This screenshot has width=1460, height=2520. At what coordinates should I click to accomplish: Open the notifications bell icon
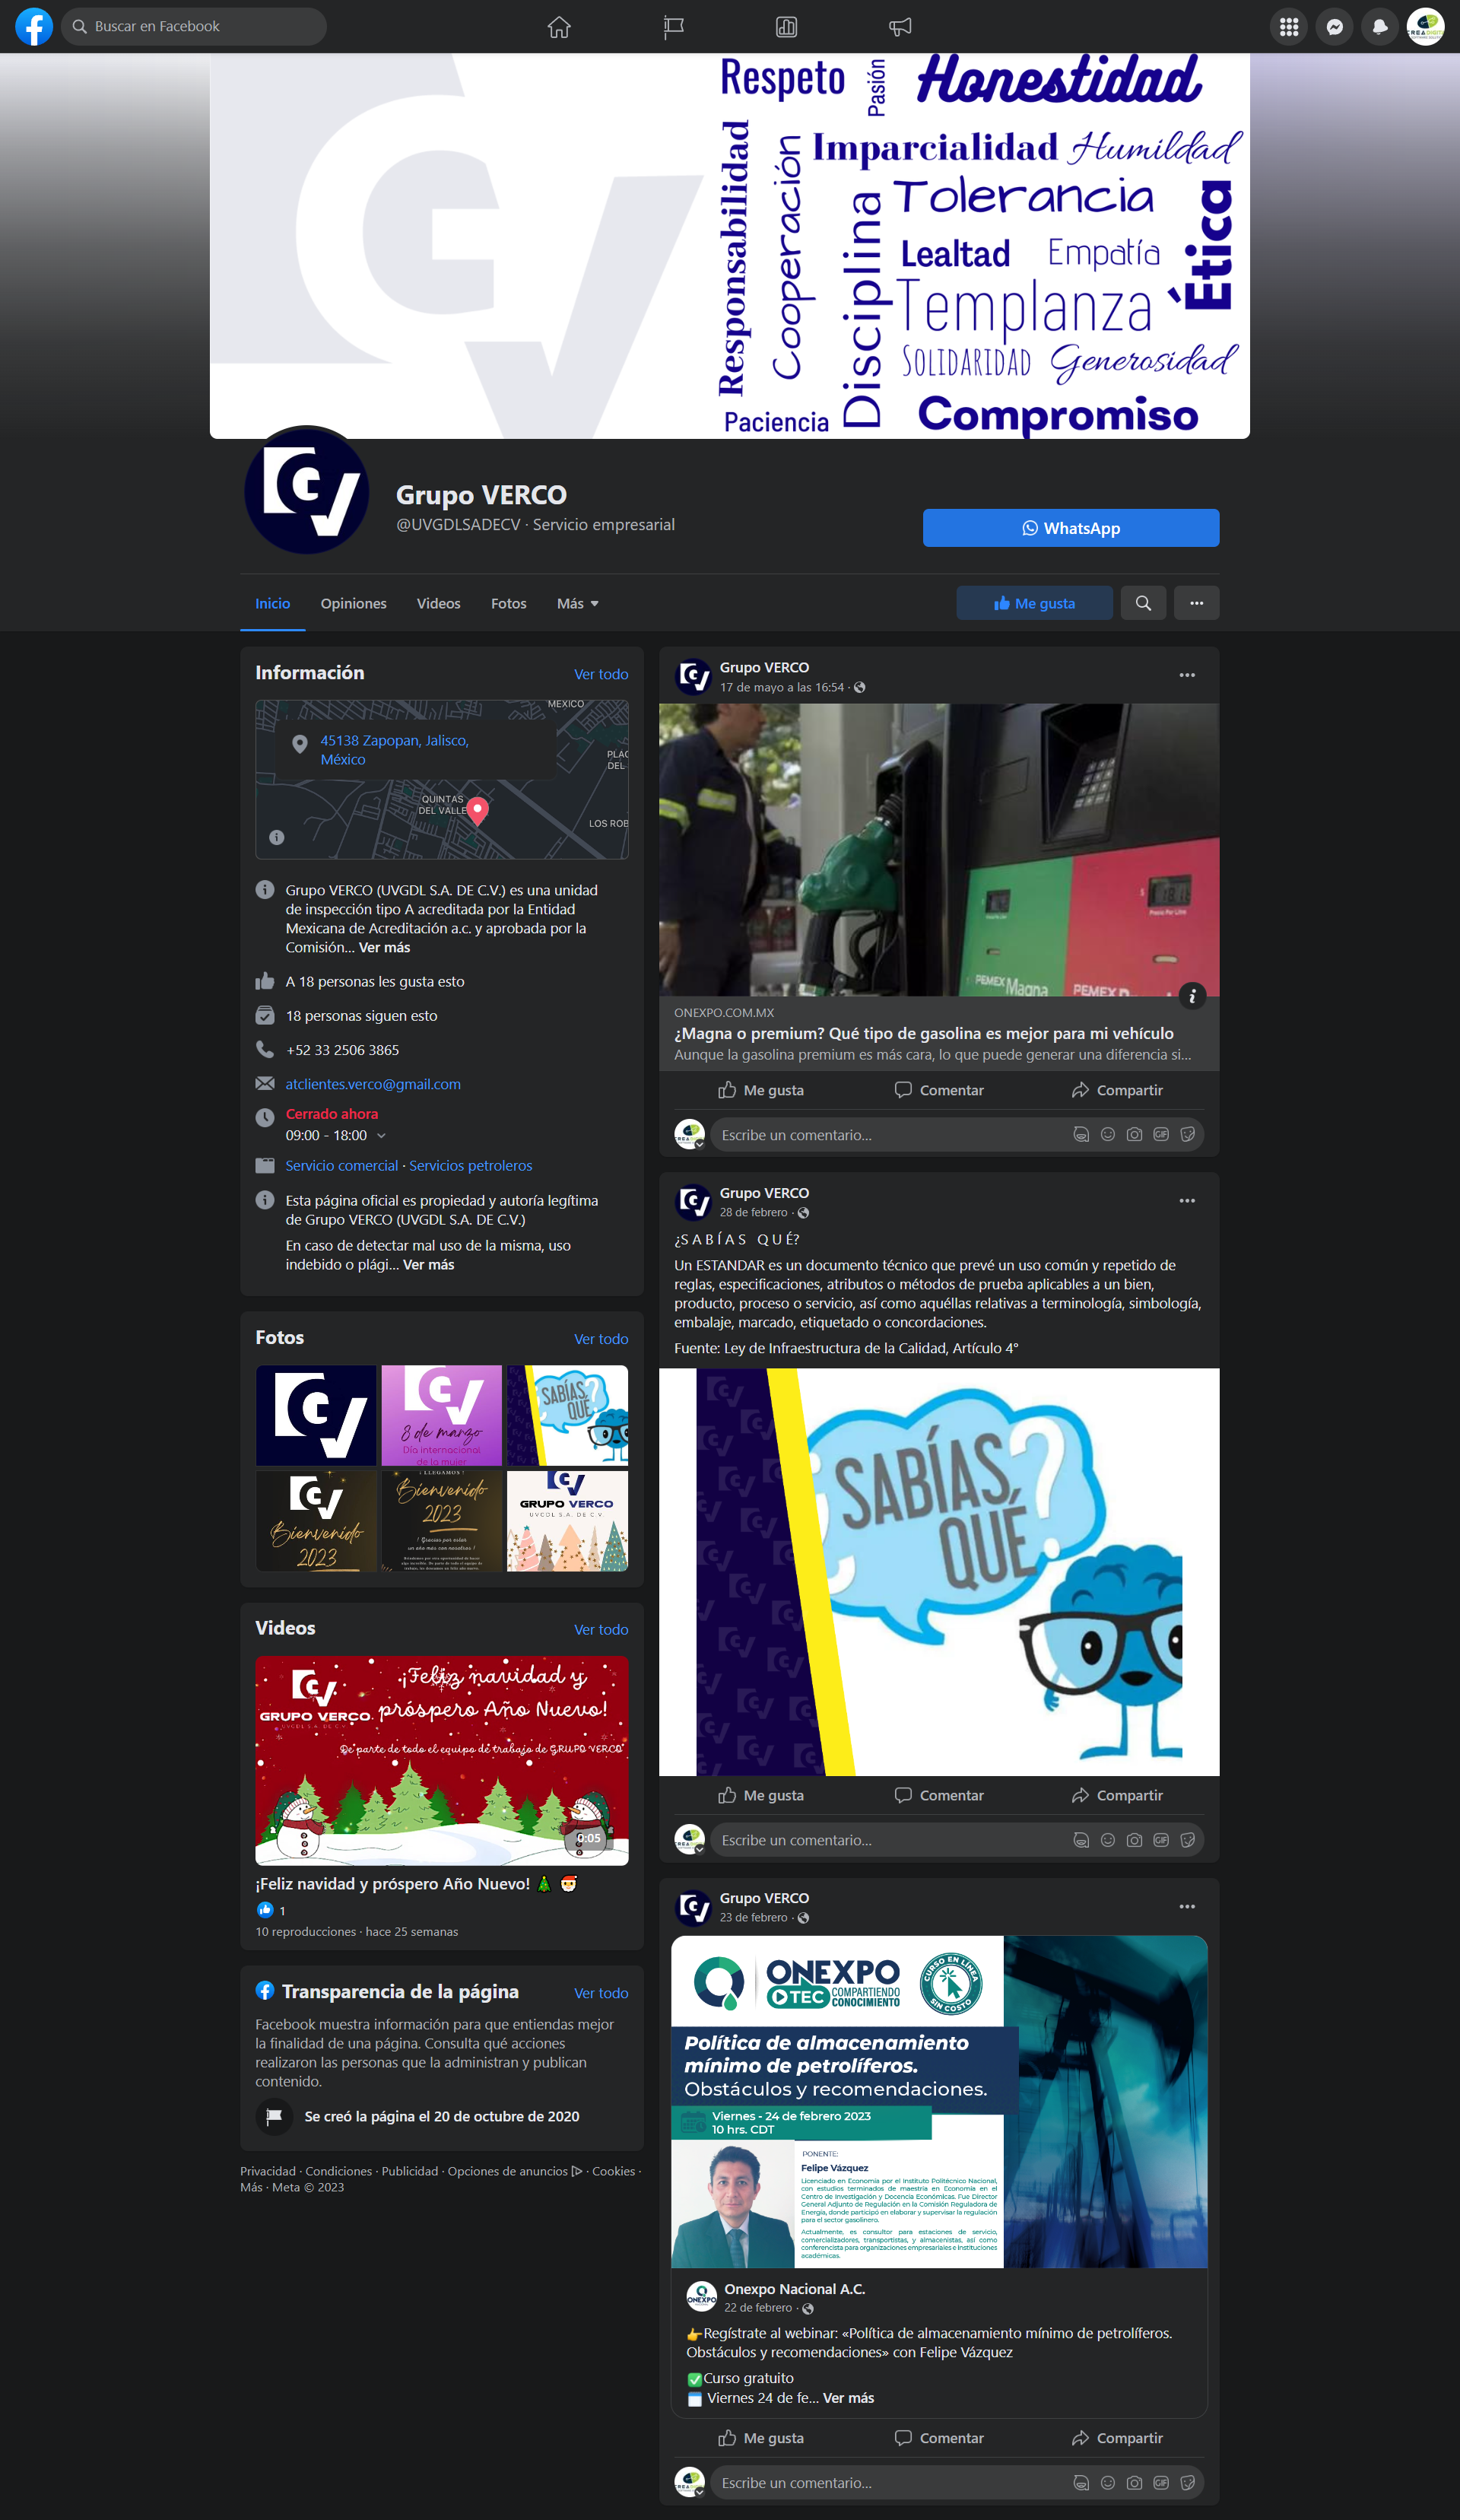[1380, 27]
